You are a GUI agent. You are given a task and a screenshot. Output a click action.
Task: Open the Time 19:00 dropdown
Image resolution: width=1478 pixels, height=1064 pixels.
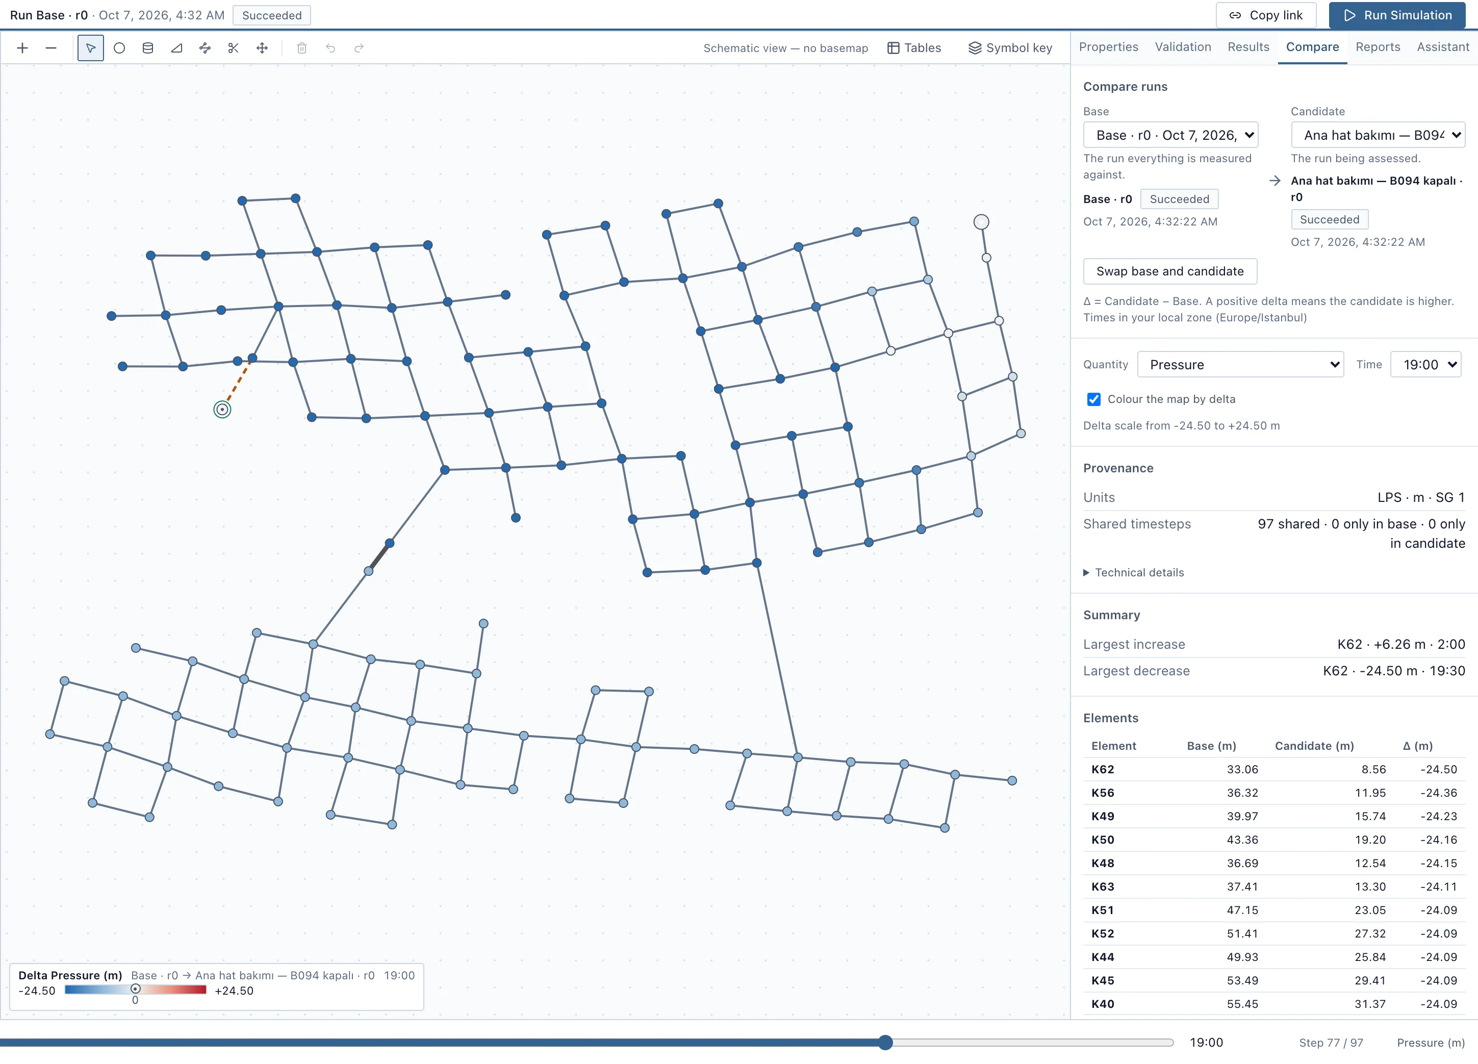(1425, 364)
